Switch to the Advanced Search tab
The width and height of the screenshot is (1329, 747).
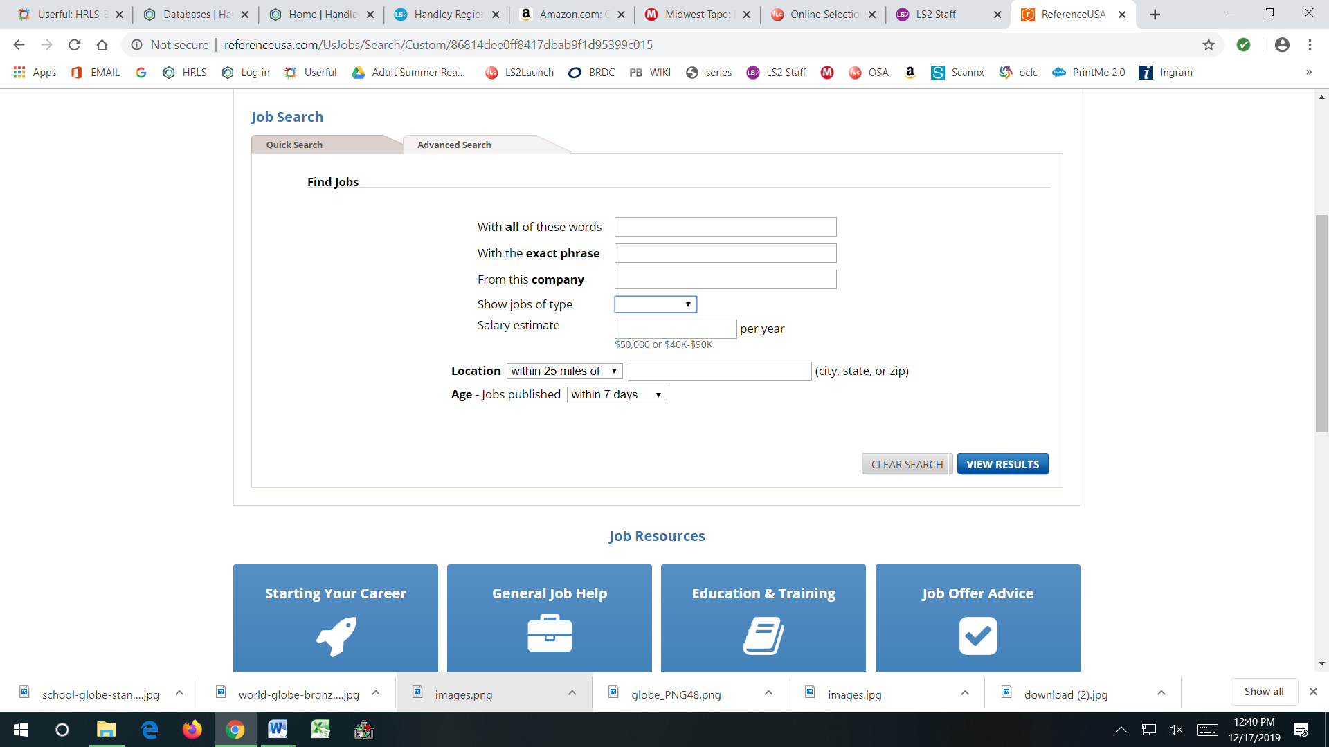[x=453, y=145]
